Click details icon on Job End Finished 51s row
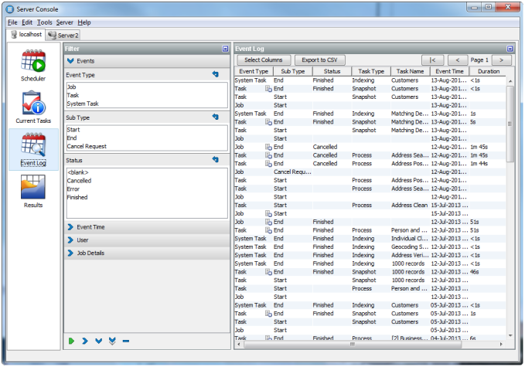The width and height of the screenshot is (525, 367). (268, 222)
